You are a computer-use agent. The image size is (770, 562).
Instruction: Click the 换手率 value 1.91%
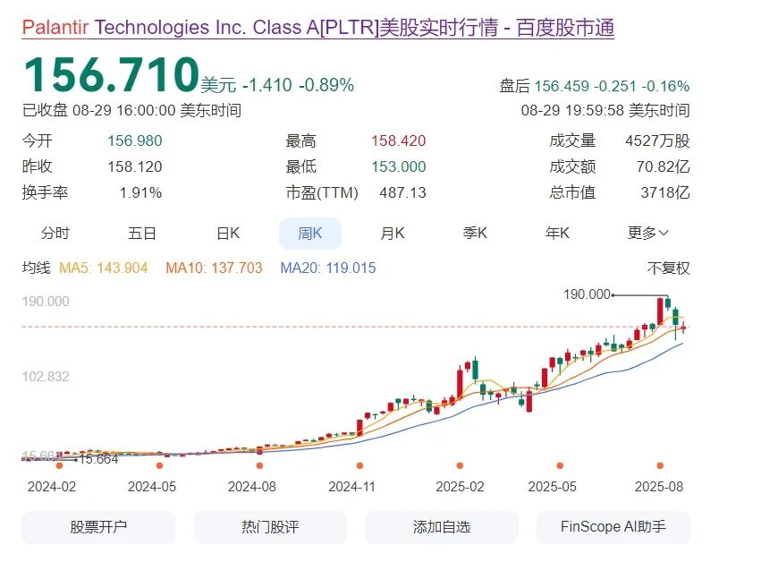tap(140, 192)
